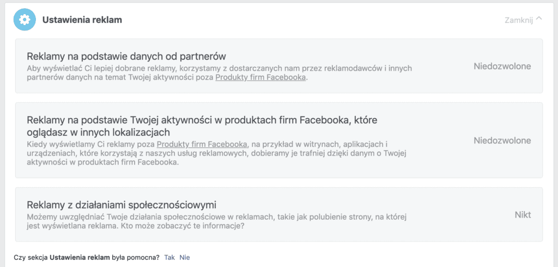
Task: Click the social actions ads description text
Action: coord(217,221)
